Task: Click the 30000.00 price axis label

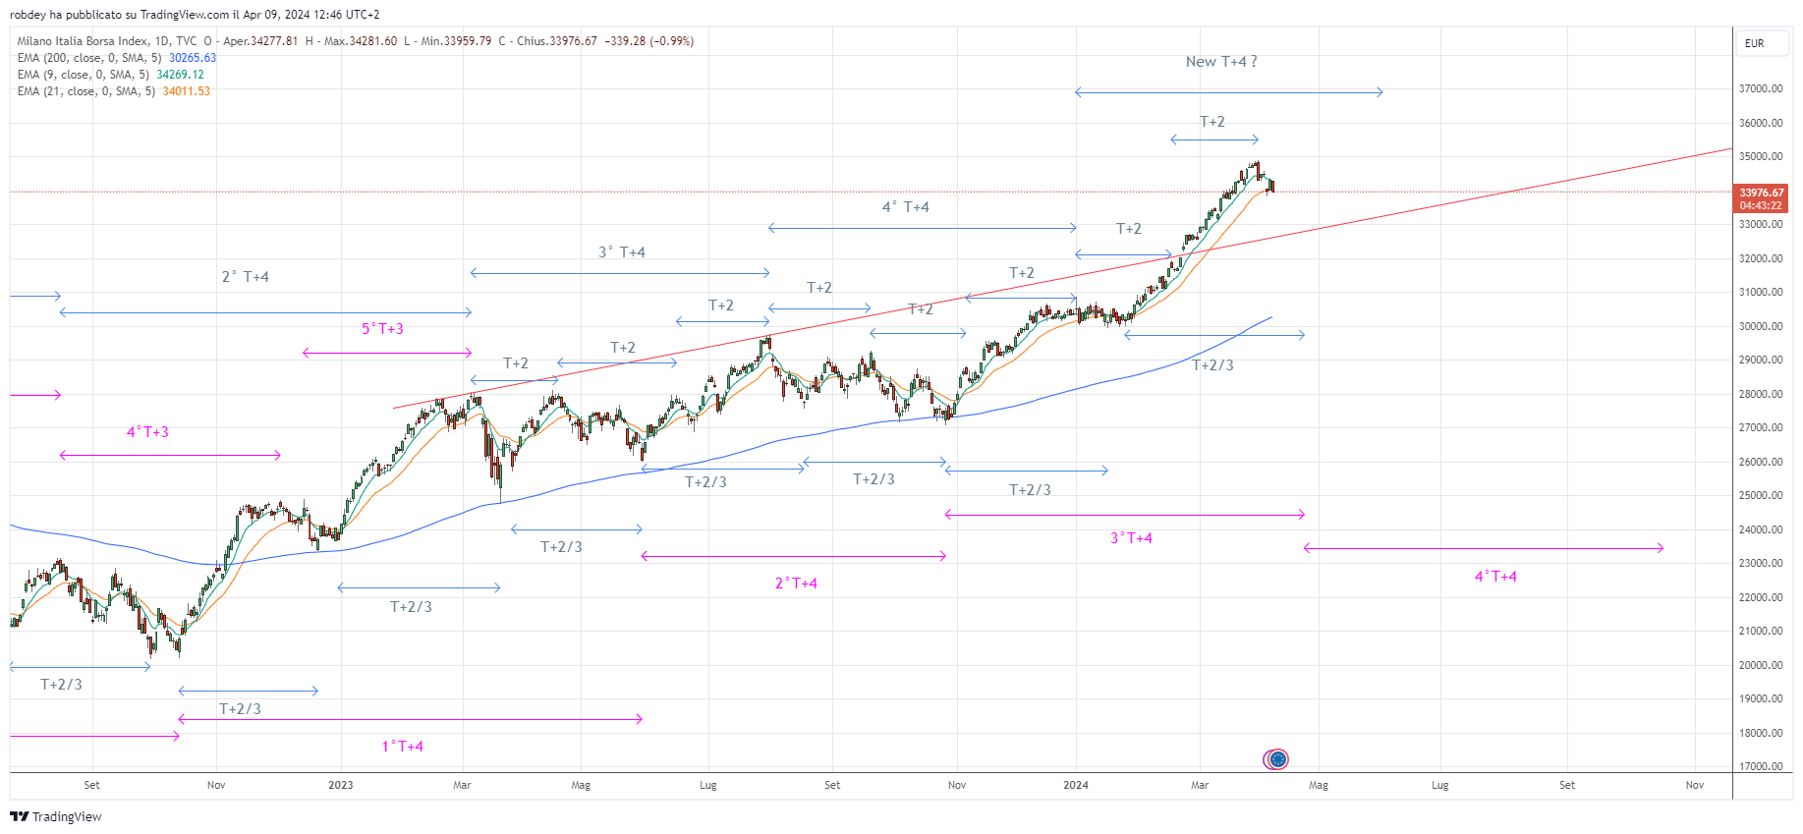Action: [x=1761, y=326]
